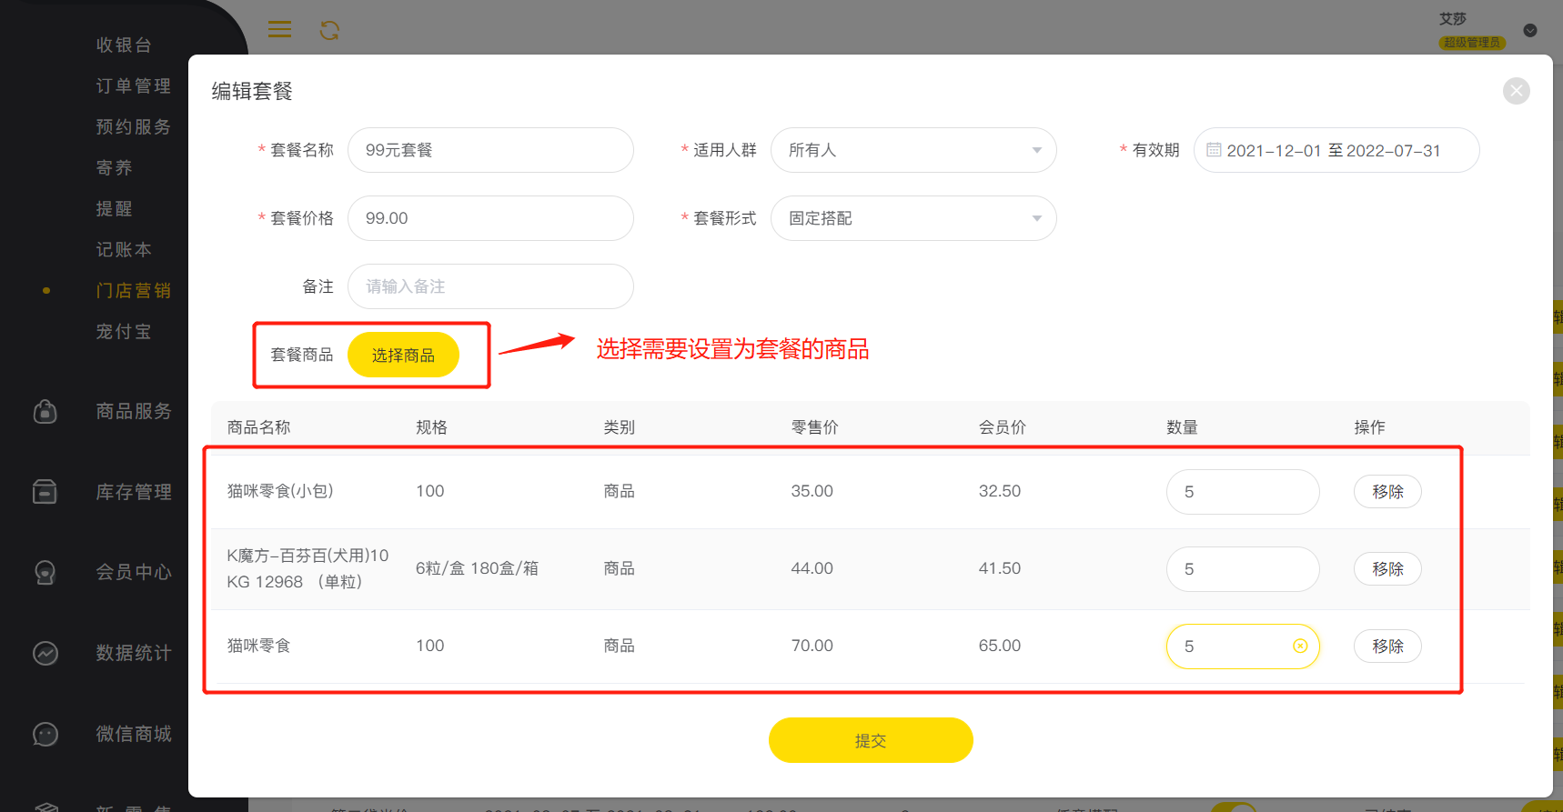Viewport: 1563px width, 812px height.
Task: Open 记账本 in the sidebar
Action: pyautogui.click(x=124, y=249)
